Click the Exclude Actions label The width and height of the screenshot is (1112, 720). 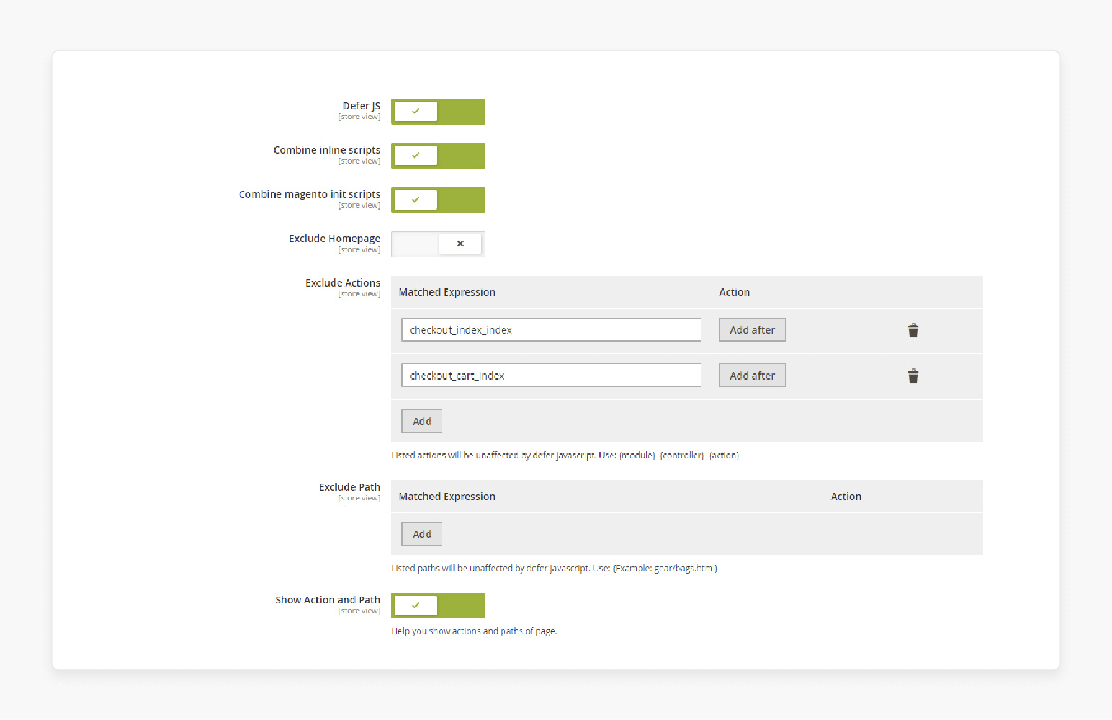(x=343, y=283)
